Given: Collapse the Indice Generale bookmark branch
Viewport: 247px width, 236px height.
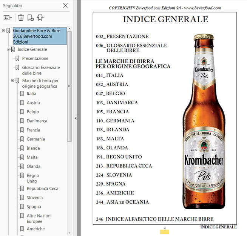Looking at the screenshot, I should 8,49.
